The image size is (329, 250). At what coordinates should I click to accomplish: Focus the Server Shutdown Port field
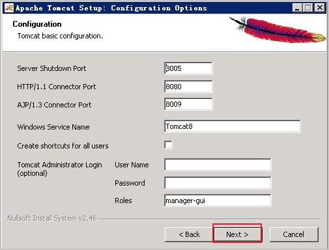pos(188,68)
